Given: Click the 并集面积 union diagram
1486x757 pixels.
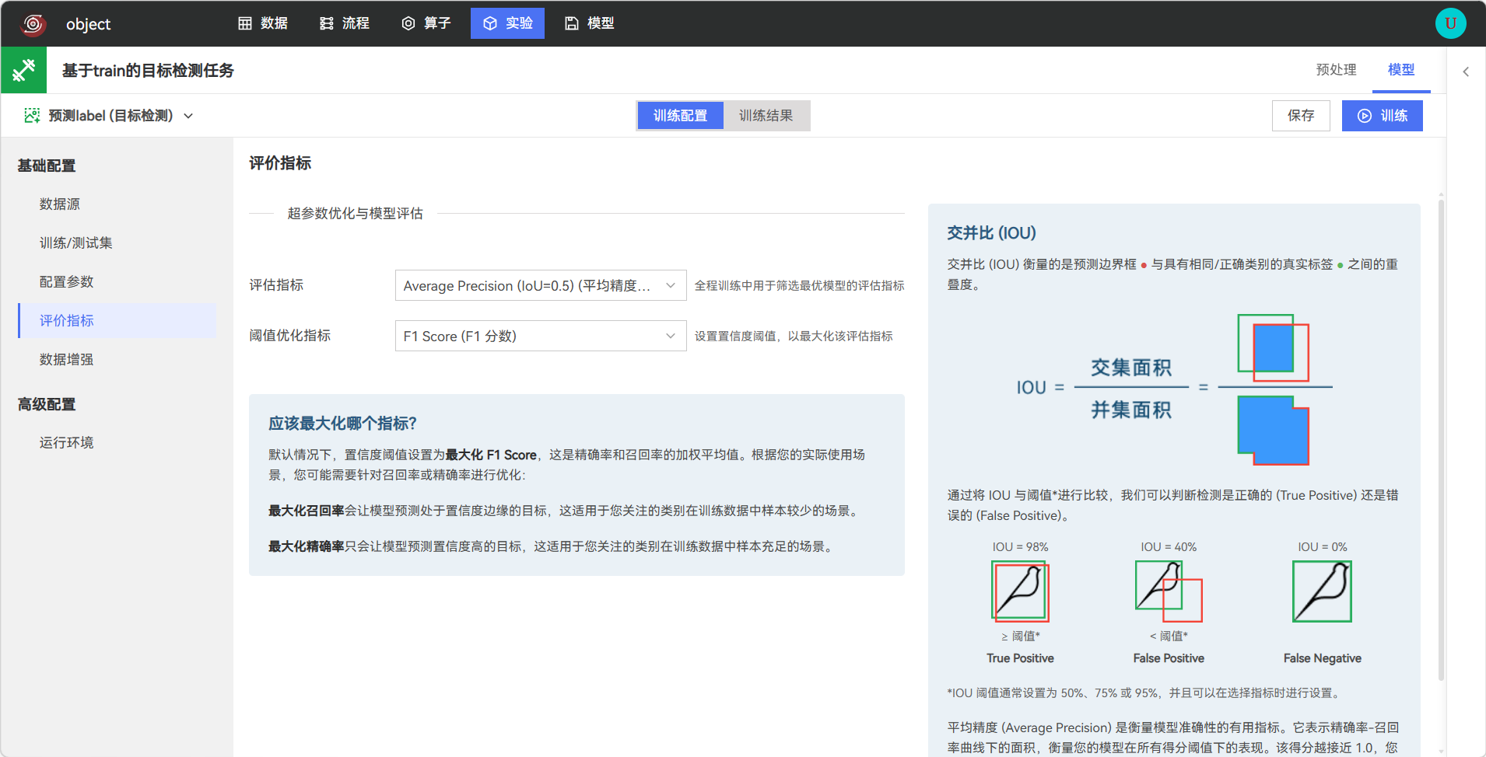Looking at the screenshot, I should [1274, 431].
